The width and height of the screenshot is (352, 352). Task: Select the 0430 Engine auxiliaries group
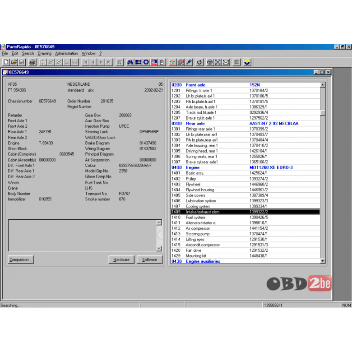point(245,261)
